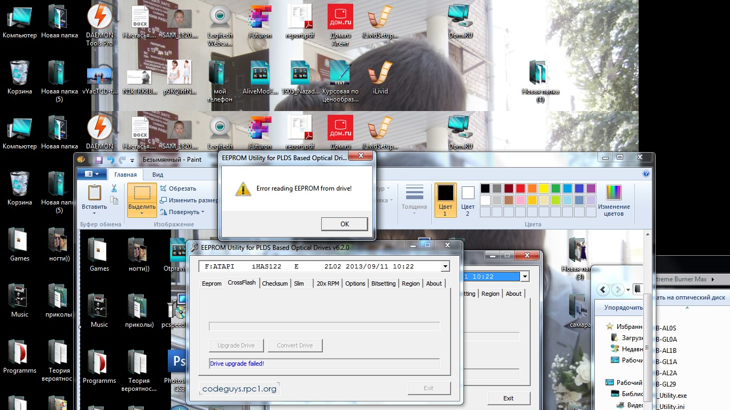Switch to Paint's Главная tab
The width and height of the screenshot is (730, 410).
tap(126, 174)
